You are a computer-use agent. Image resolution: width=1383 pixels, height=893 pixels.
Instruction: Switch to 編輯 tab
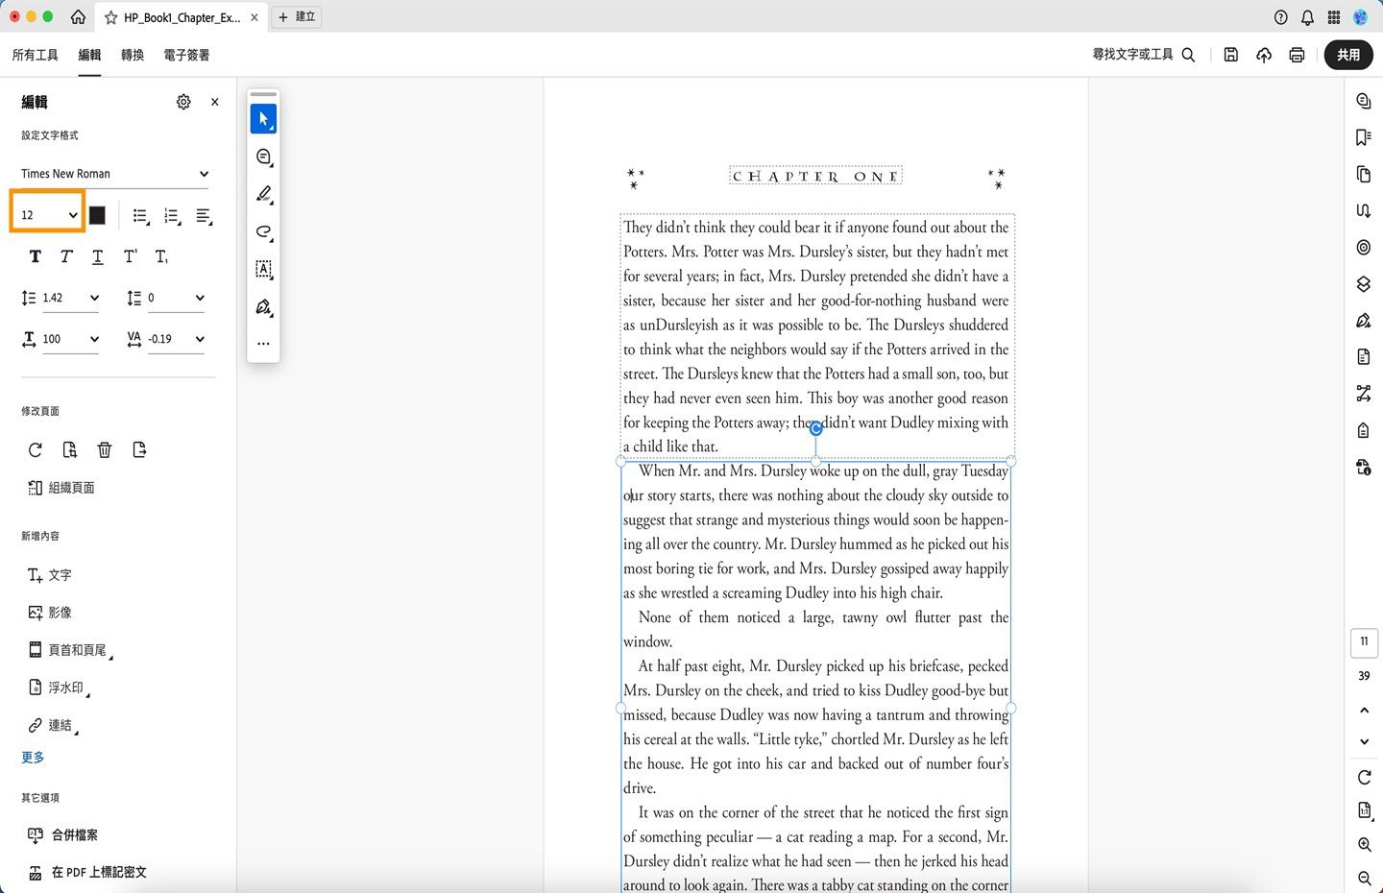[x=89, y=55]
